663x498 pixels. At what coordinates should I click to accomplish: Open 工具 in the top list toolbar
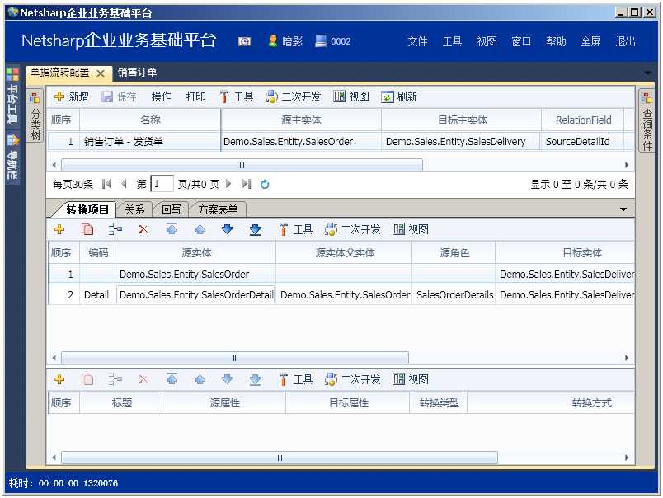pyautogui.click(x=237, y=96)
